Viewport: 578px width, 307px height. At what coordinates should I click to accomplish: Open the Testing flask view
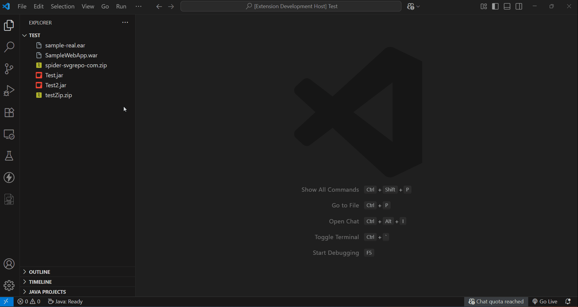point(9,156)
